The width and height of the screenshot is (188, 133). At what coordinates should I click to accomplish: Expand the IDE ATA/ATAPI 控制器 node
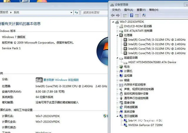click(117, 31)
